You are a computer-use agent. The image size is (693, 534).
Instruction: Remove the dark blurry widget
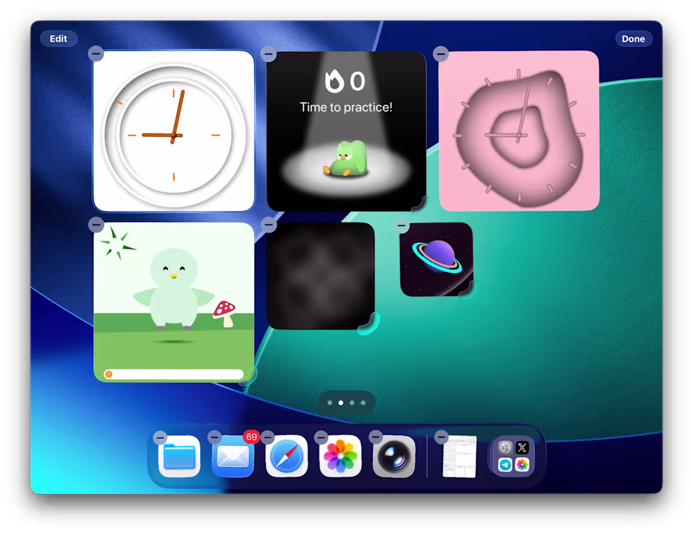[268, 225]
